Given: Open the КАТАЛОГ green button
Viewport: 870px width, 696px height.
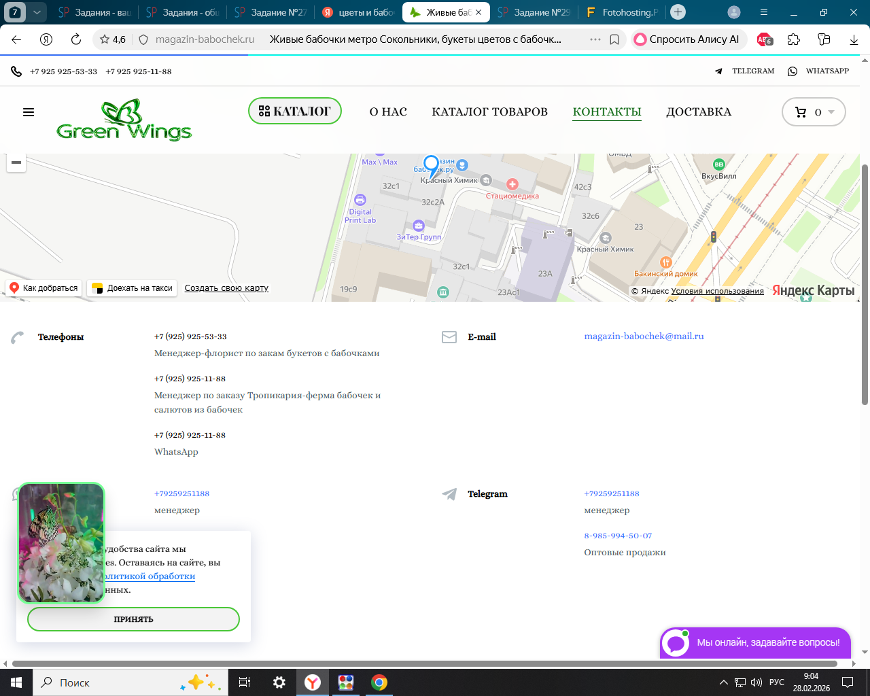Looking at the screenshot, I should tap(295, 111).
